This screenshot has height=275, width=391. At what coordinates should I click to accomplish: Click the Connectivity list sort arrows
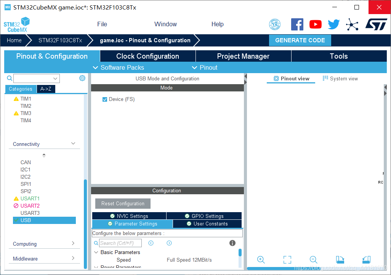[44, 155]
